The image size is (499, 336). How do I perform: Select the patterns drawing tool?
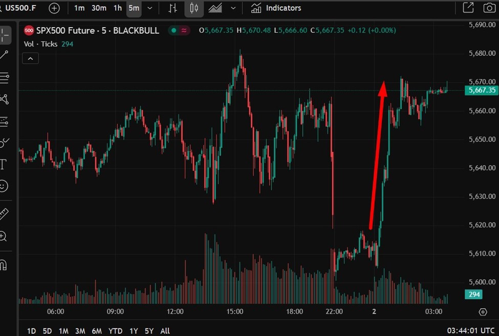(4, 100)
